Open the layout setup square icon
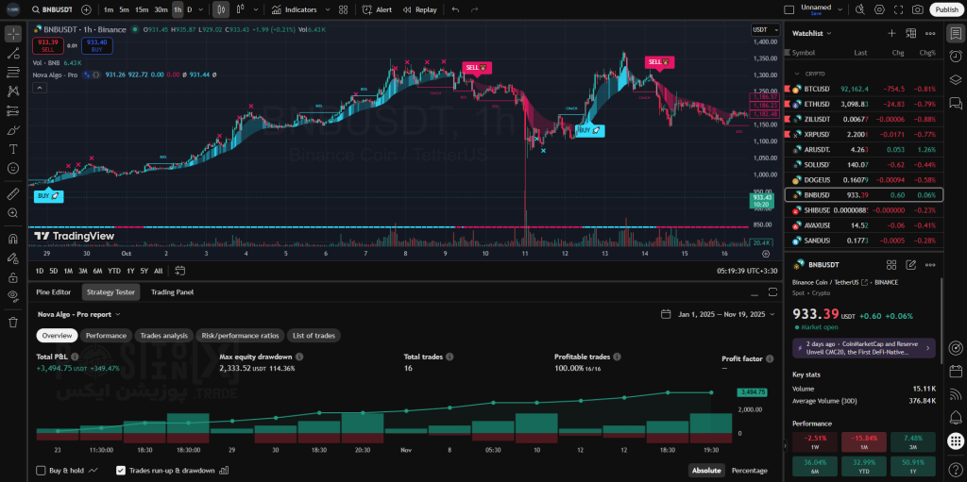Screen dimensions: 967x482 pyautogui.click(x=789, y=9)
